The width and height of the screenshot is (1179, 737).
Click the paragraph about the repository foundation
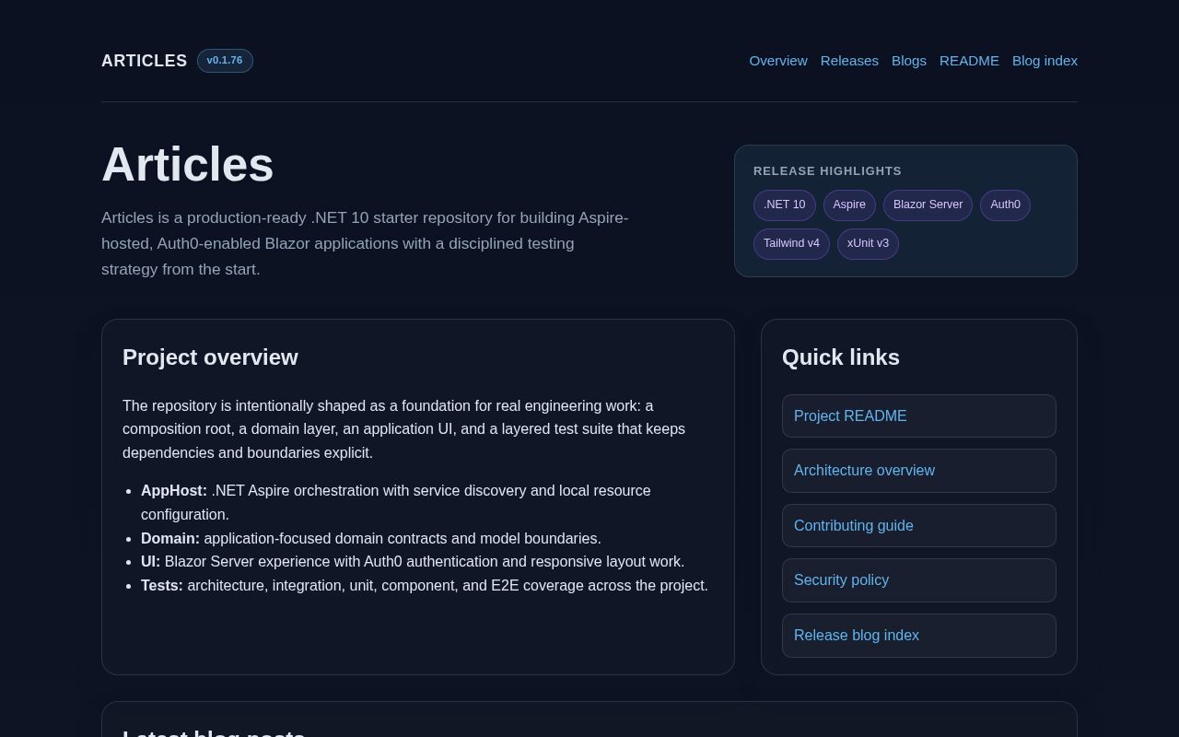coord(403,429)
